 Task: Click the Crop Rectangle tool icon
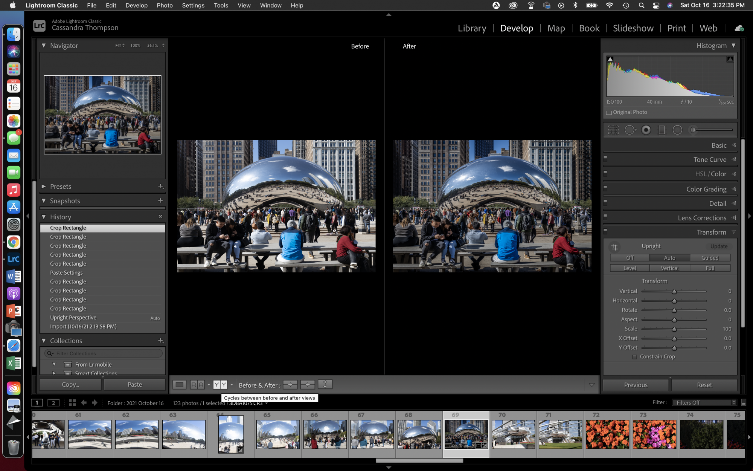point(614,130)
